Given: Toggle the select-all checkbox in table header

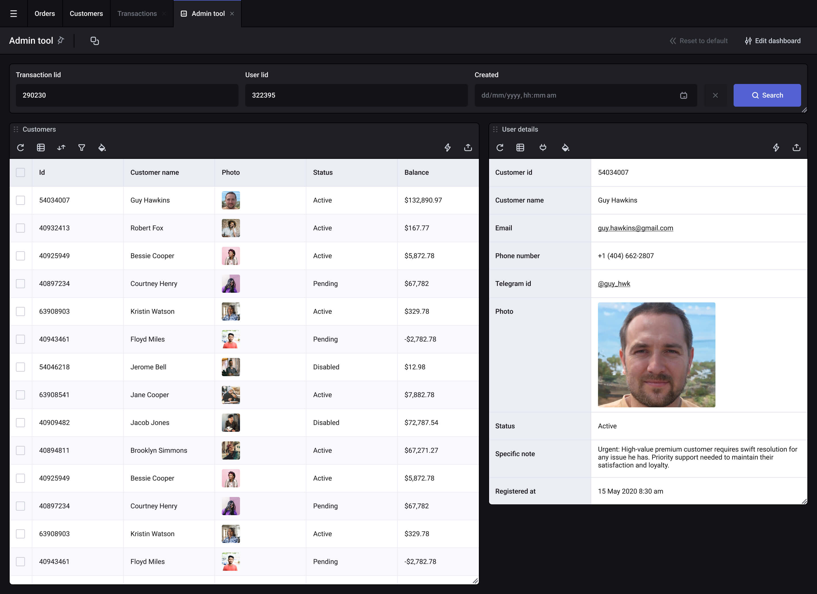Looking at the screenshot, I should pos(20,172).
